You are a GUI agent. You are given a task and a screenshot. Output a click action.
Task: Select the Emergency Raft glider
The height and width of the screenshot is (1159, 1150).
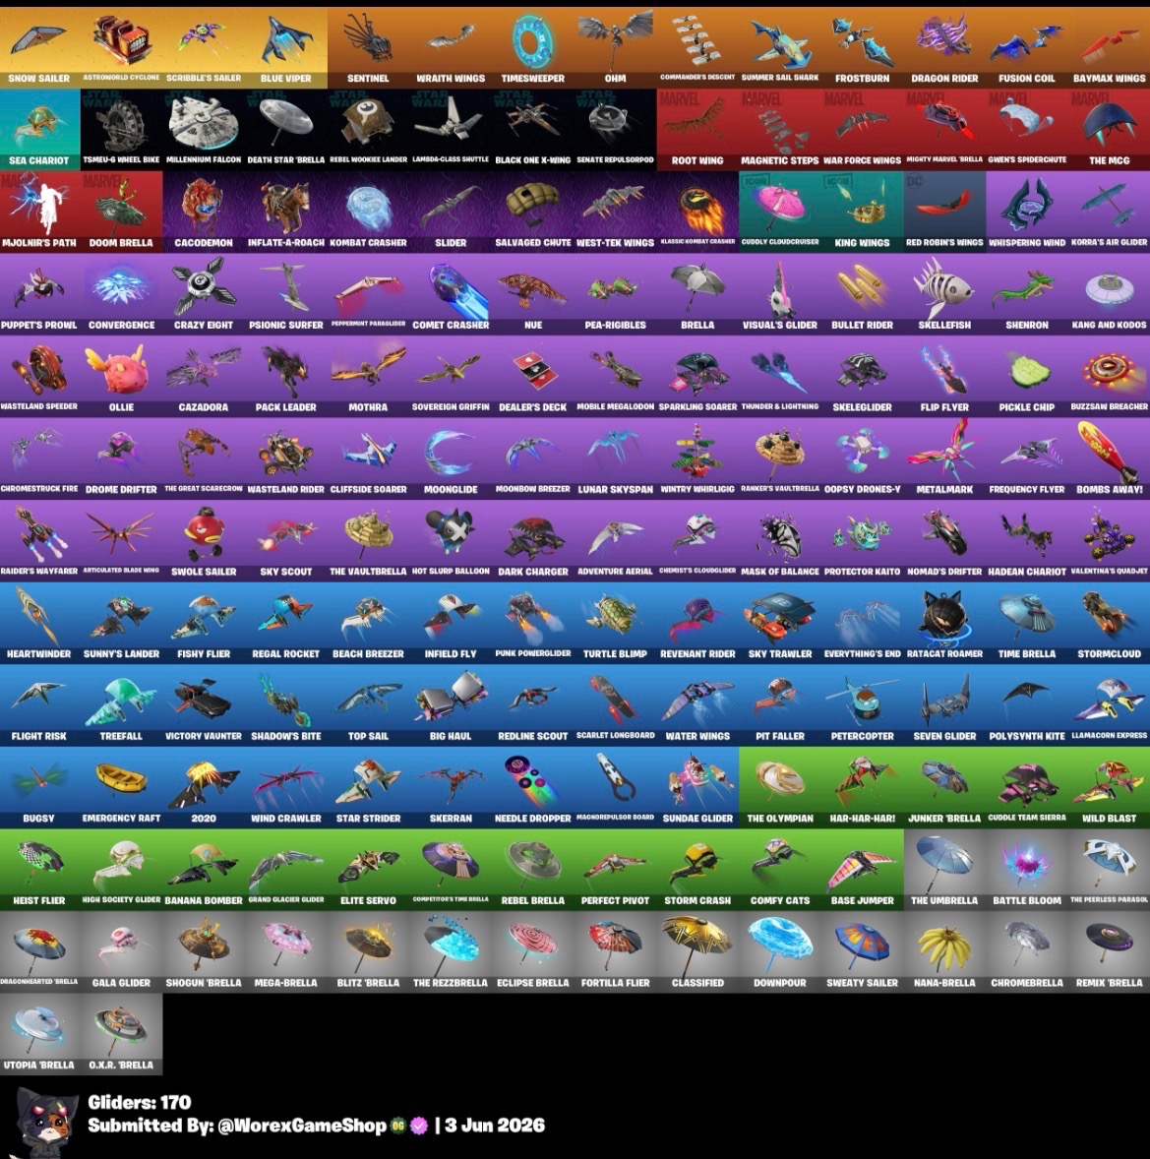121,786
